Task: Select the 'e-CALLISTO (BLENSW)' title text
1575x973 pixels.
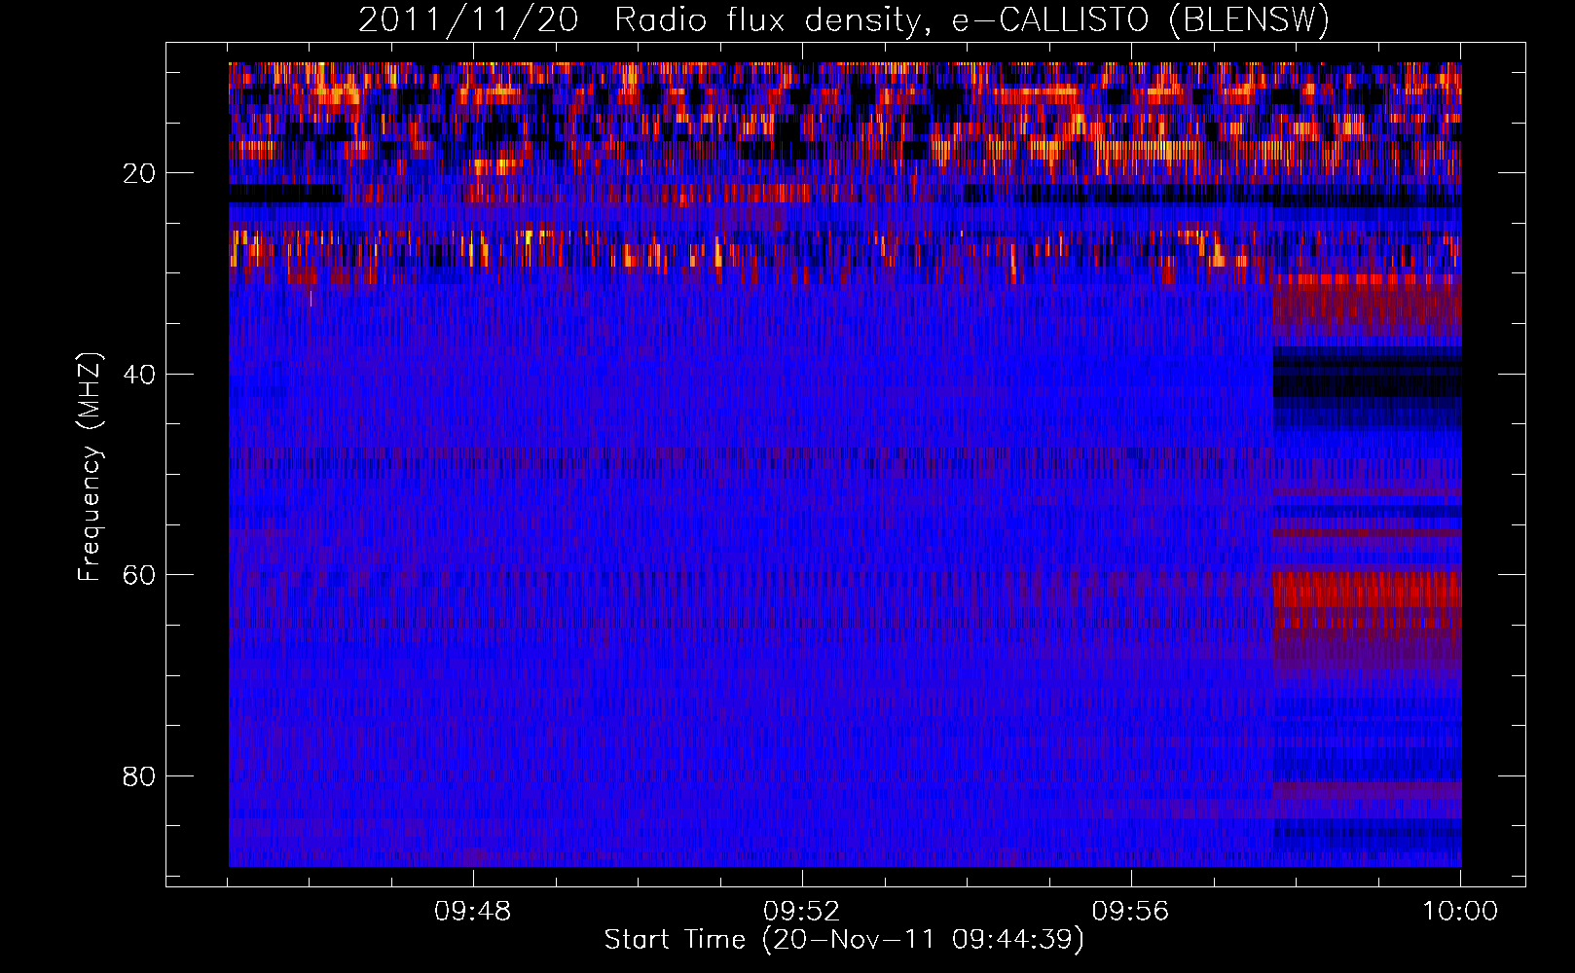Action: [x=1140, y=20]
